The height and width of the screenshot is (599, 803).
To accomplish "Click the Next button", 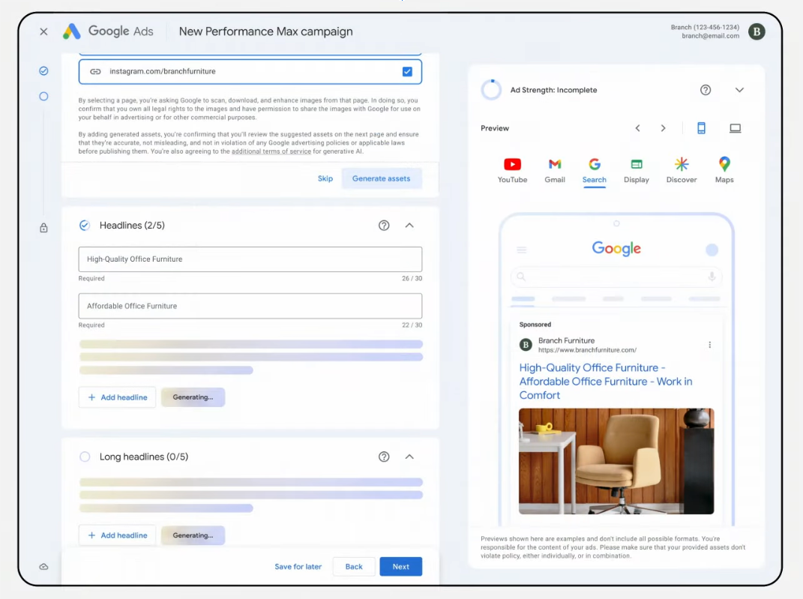I will [401, 567].
